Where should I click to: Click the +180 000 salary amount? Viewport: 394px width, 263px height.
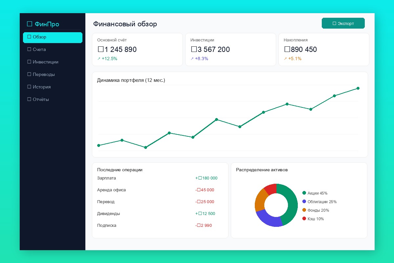pos(206,178)
